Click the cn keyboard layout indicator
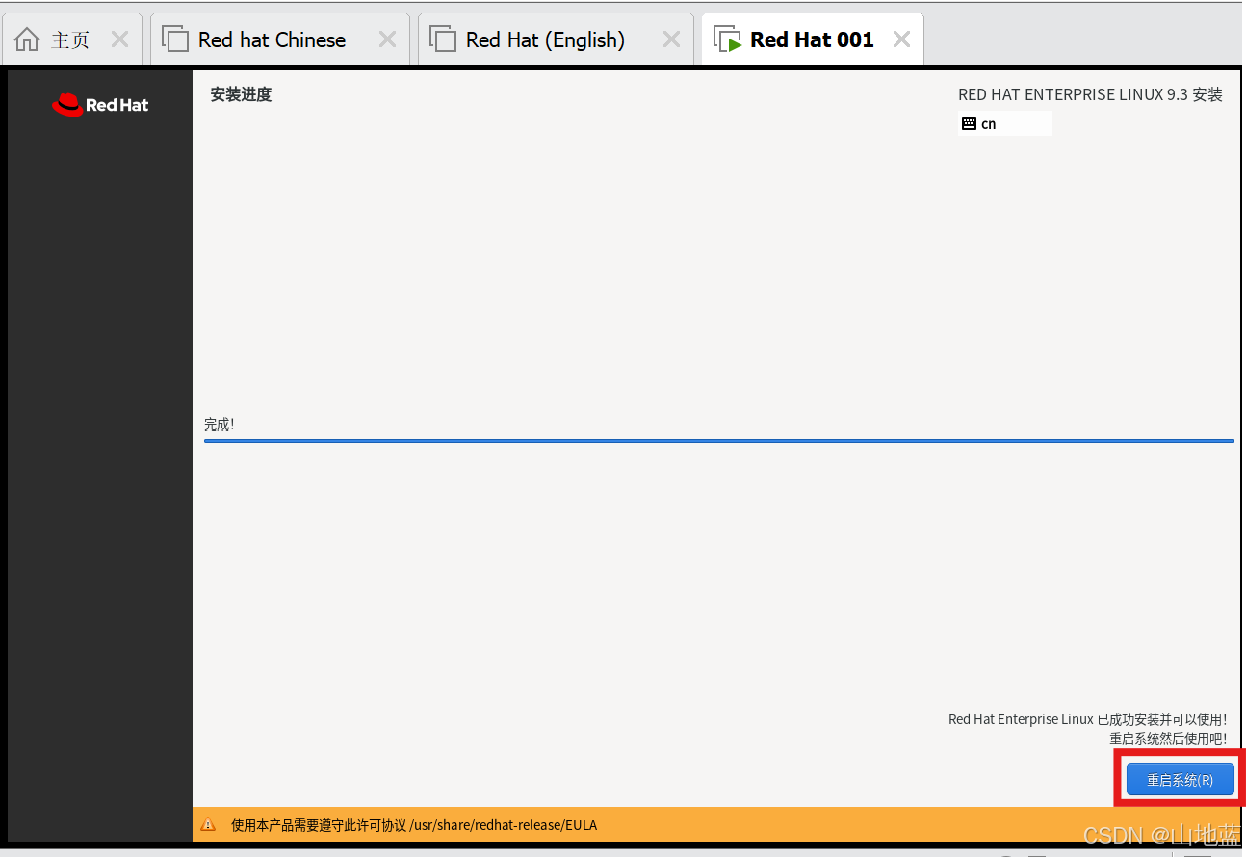The image size is (1246, 857). [1005, 123]
